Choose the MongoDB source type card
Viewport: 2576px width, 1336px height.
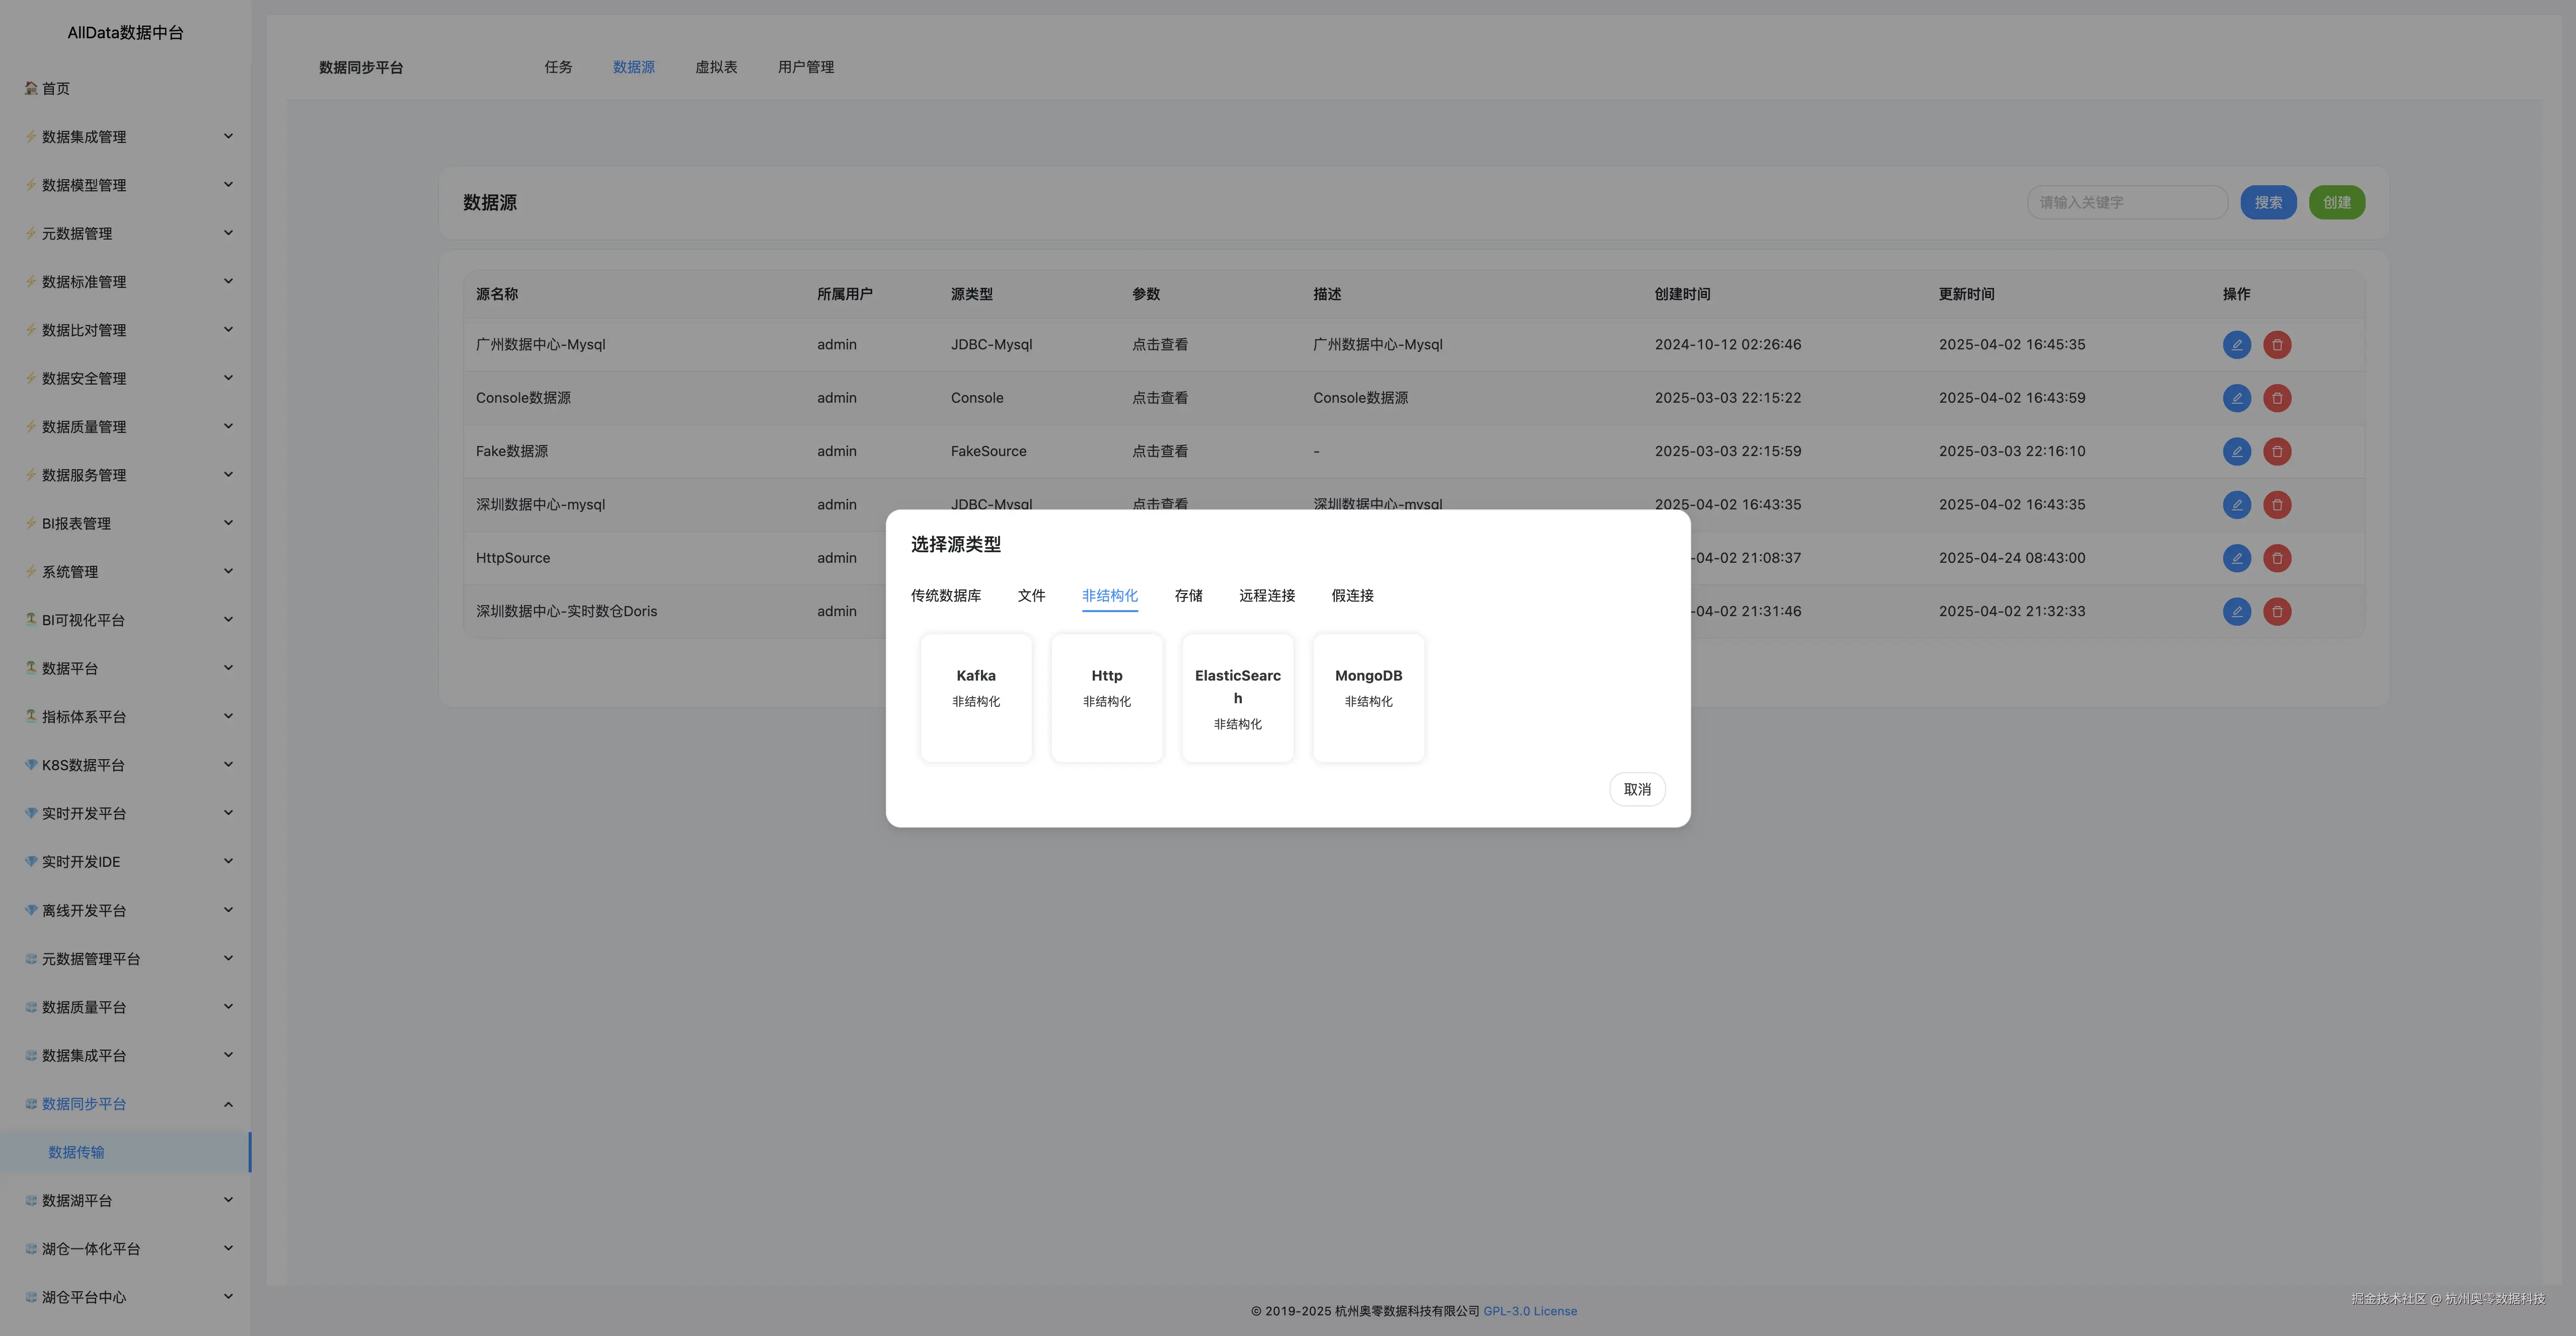click(1368, 697)
